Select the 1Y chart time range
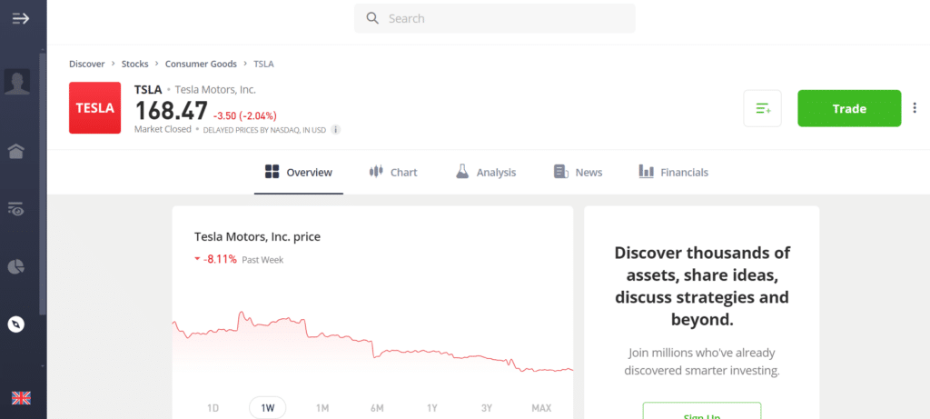The width and height of the screenshot is (930, 419). pyautogui.click(x=432, y=408)
